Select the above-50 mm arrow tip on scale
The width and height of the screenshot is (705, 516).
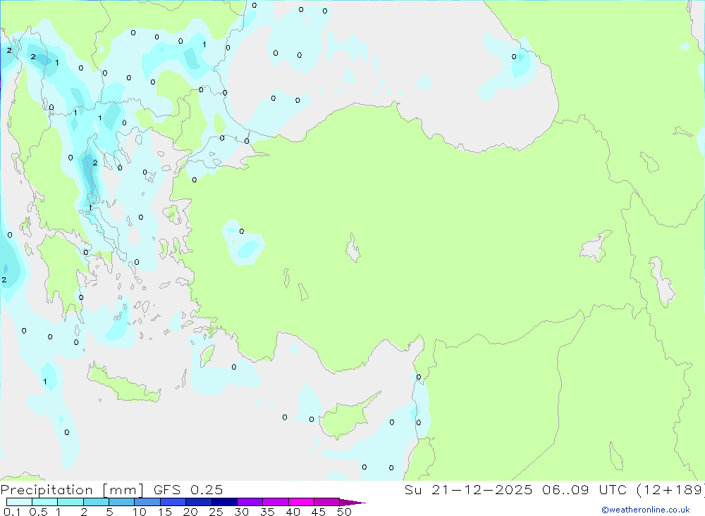[x=352, y=503]
